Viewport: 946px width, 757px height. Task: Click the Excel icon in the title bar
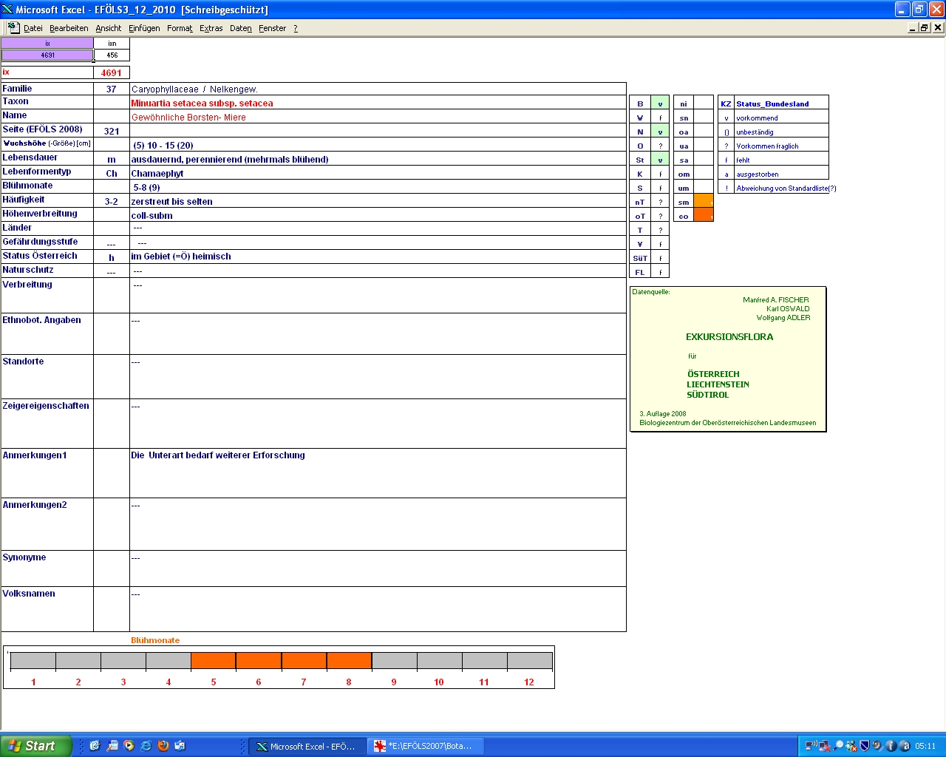click(7, 10)
